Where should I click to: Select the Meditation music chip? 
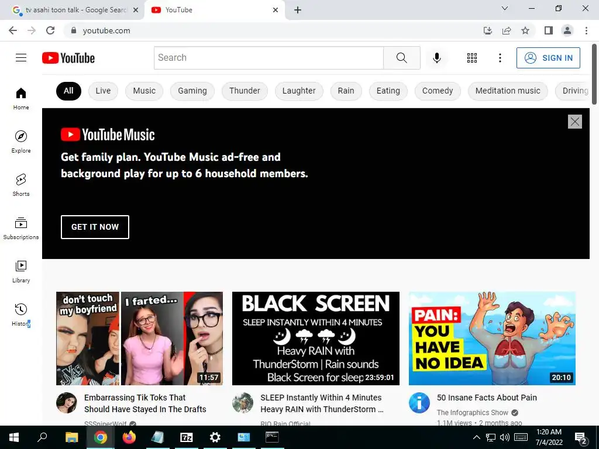[x=508, y=91]
